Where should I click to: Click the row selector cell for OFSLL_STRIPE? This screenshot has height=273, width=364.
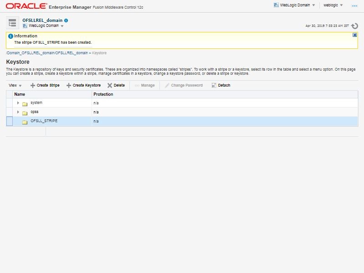click(10, 121)
